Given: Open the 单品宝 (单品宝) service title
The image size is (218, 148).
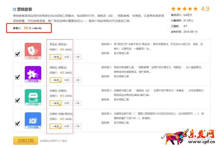Looking at the screenshot, I should point(58,44).
